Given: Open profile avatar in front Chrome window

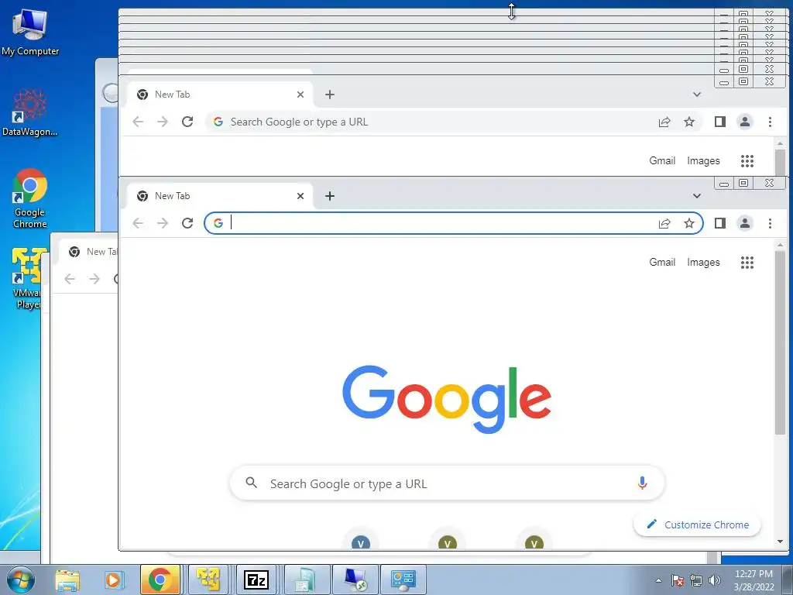Looking at the screenshot, I should (x=745, y=223).
